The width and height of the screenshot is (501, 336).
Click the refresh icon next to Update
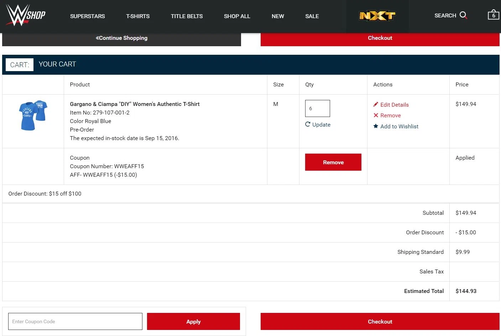[308, 124]
